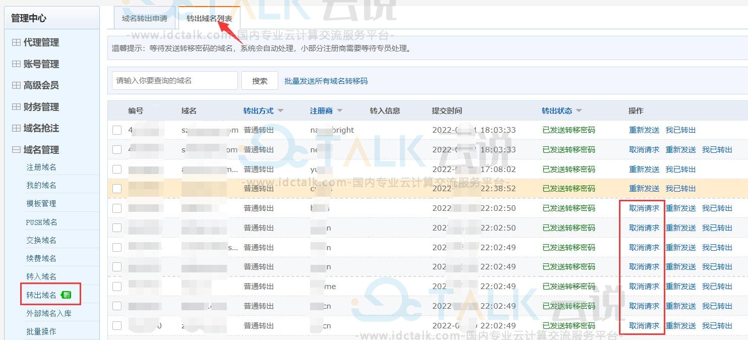Click 重新发送 in the namebright row
This screenshot has height=340, width=748.
(x=644, y=130)
